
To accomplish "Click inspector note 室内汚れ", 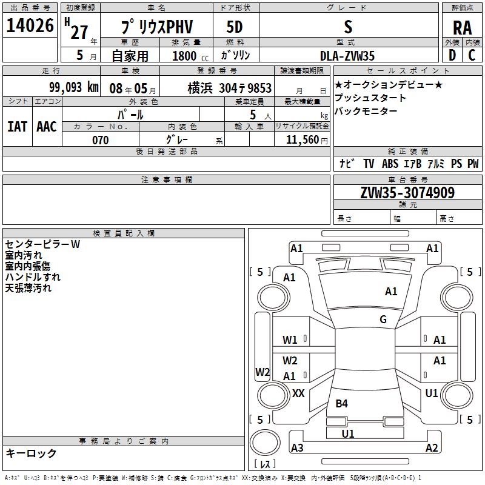I will click(x=24, y=255).
